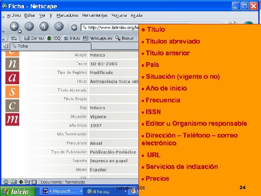Click the date value 10-03-2005
Image resolution: width=261 pixels, height=196 pixels.
[x=104, y=64]
